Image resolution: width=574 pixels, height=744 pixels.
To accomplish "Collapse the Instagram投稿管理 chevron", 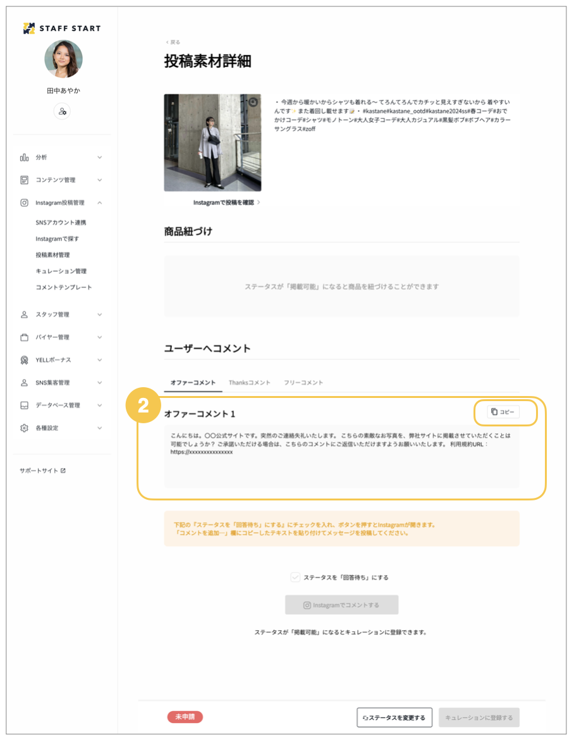I will click(x=99, y=202).
